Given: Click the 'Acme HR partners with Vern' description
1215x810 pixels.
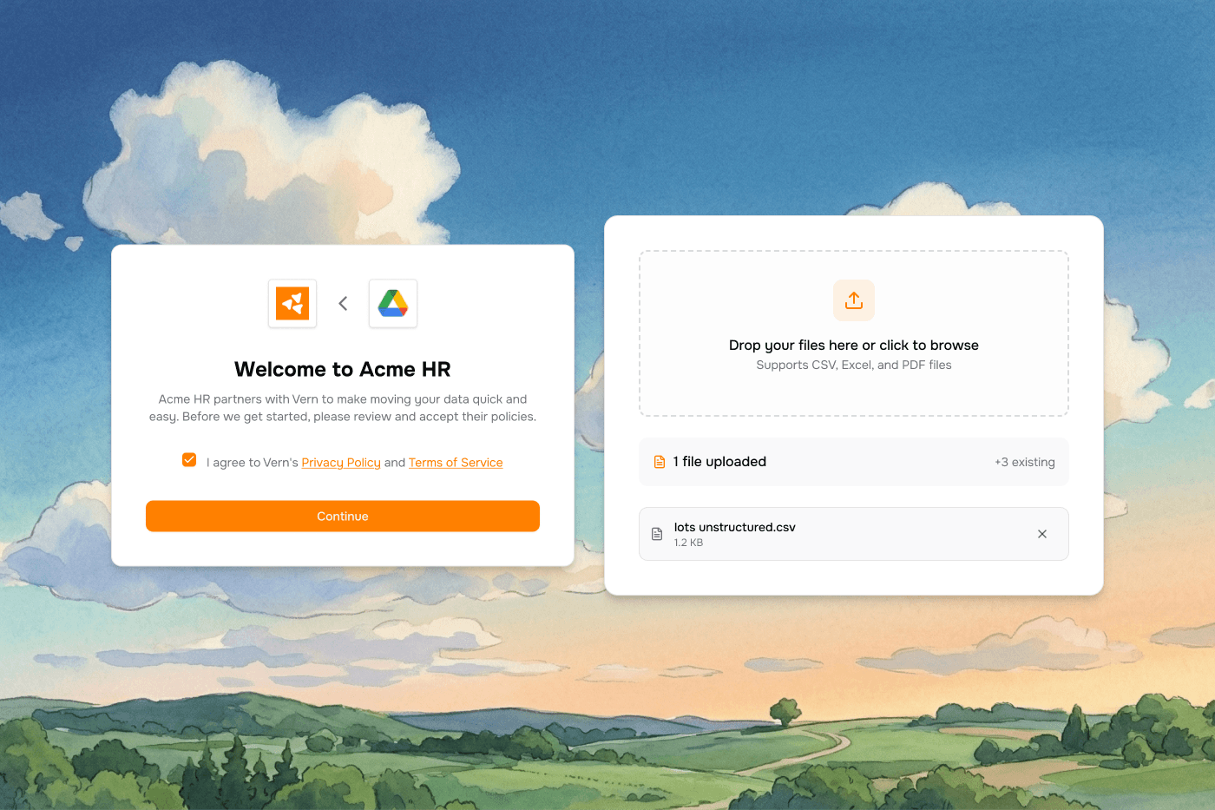Looking at the screenshot, I should (x=343, y=408).
